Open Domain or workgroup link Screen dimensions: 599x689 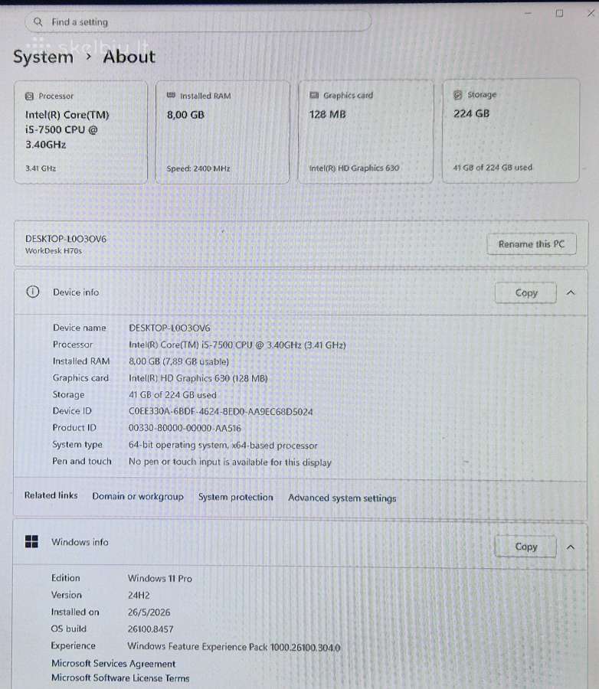[x=138, y=497]
